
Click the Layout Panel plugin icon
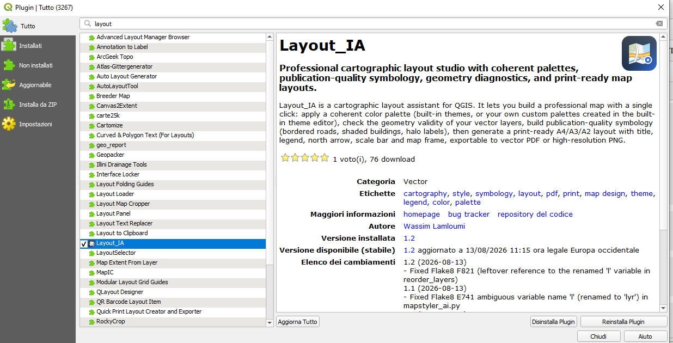click(x=91, y=214)
